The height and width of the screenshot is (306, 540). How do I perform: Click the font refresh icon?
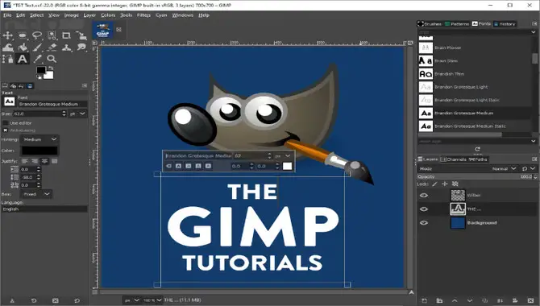[477, 149]
